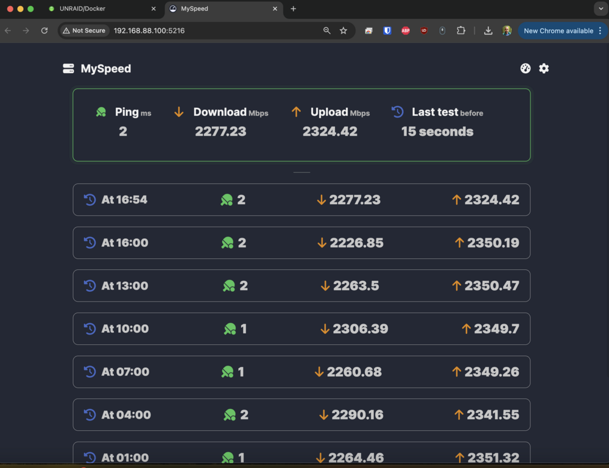Expand the tab search dropdown arrow
This screenshot has width=609, height=468.
pos(601,9)
